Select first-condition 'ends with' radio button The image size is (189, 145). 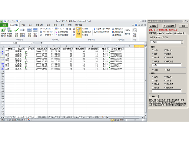point(153,61)
